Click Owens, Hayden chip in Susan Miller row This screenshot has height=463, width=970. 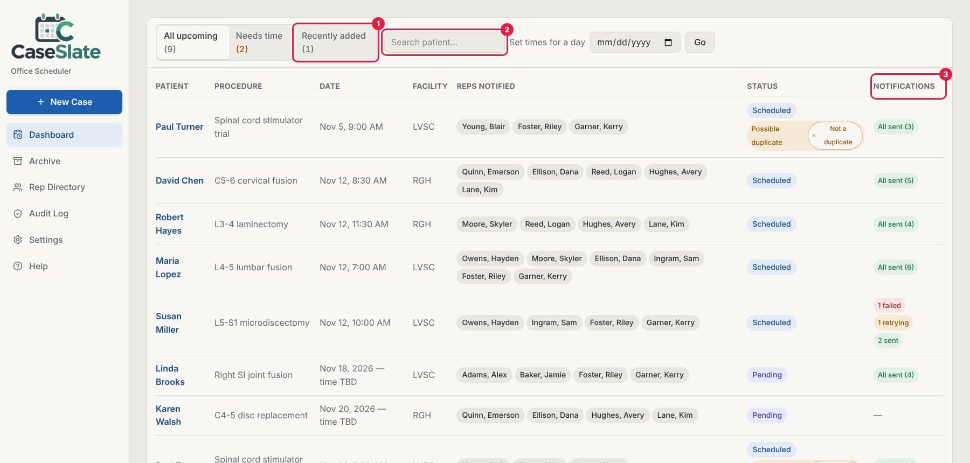pyautogui.click(x=490, y=322)
